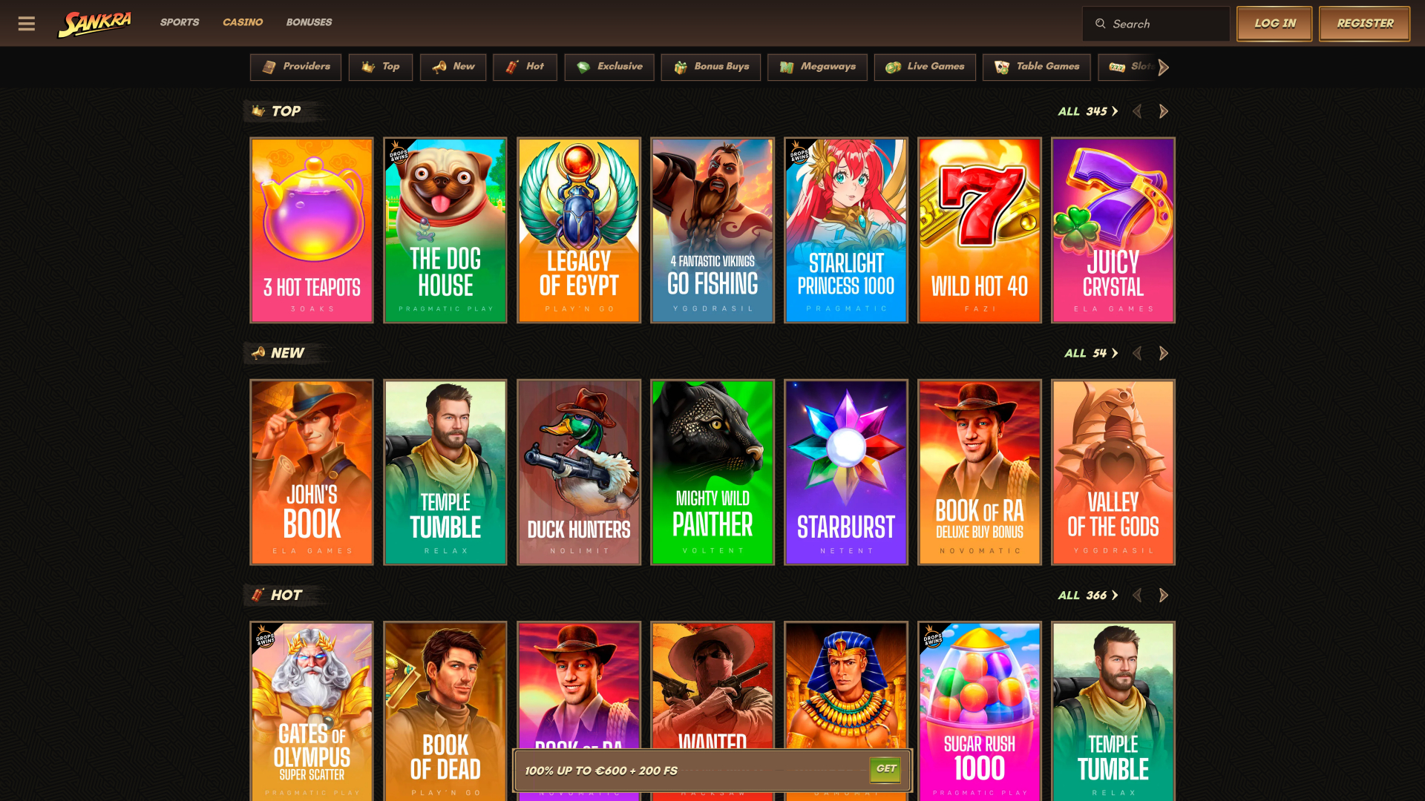Viewport: 1425px width, 801px height.
Task: Open Book of Dead game
Action: [x=445, y=711]
